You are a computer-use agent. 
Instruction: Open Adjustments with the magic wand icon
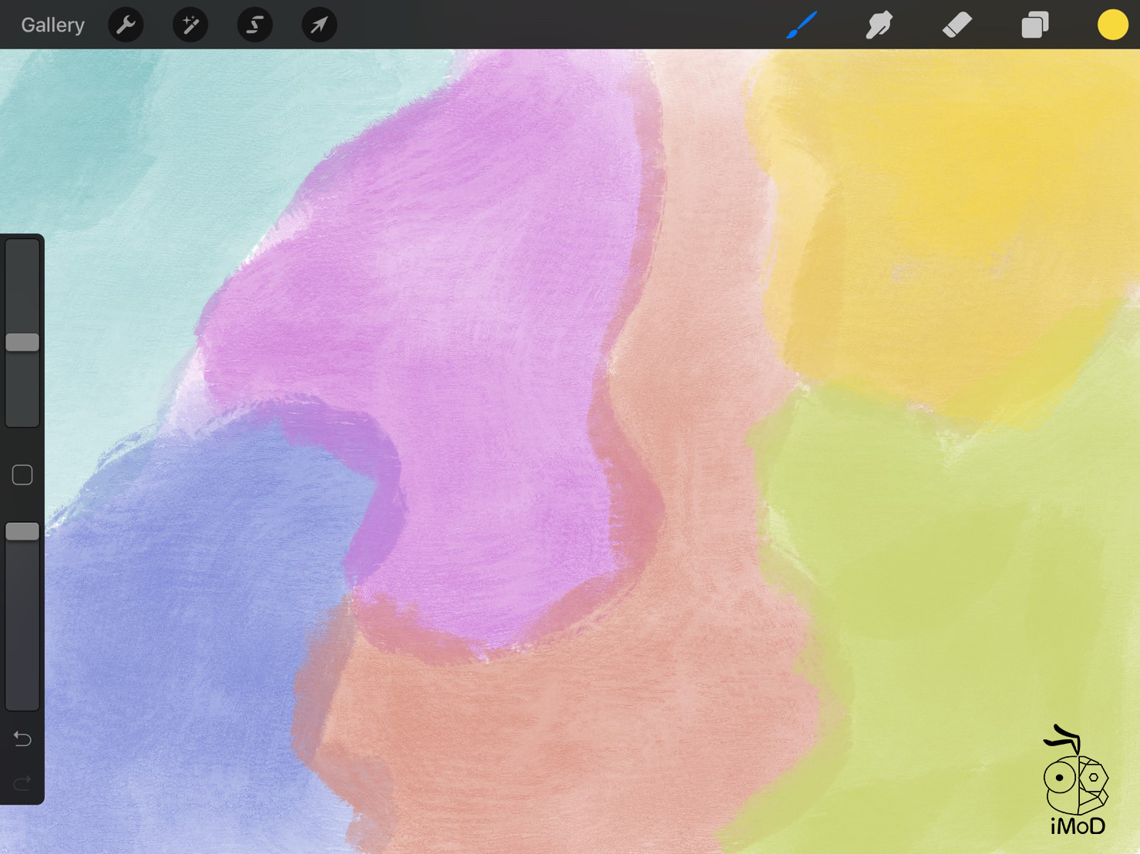190,25
